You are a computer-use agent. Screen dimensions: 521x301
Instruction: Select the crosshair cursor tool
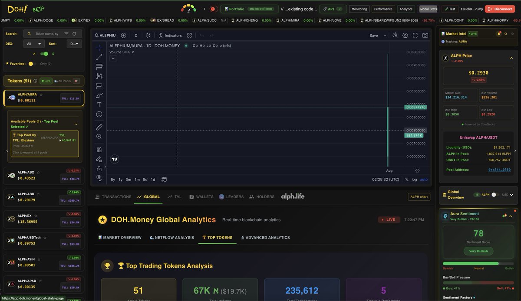(x=99, y=47)
